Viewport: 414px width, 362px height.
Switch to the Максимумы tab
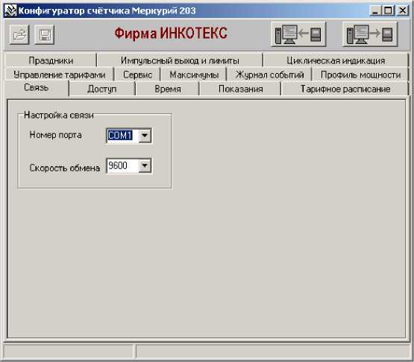(x=194, y=75)
